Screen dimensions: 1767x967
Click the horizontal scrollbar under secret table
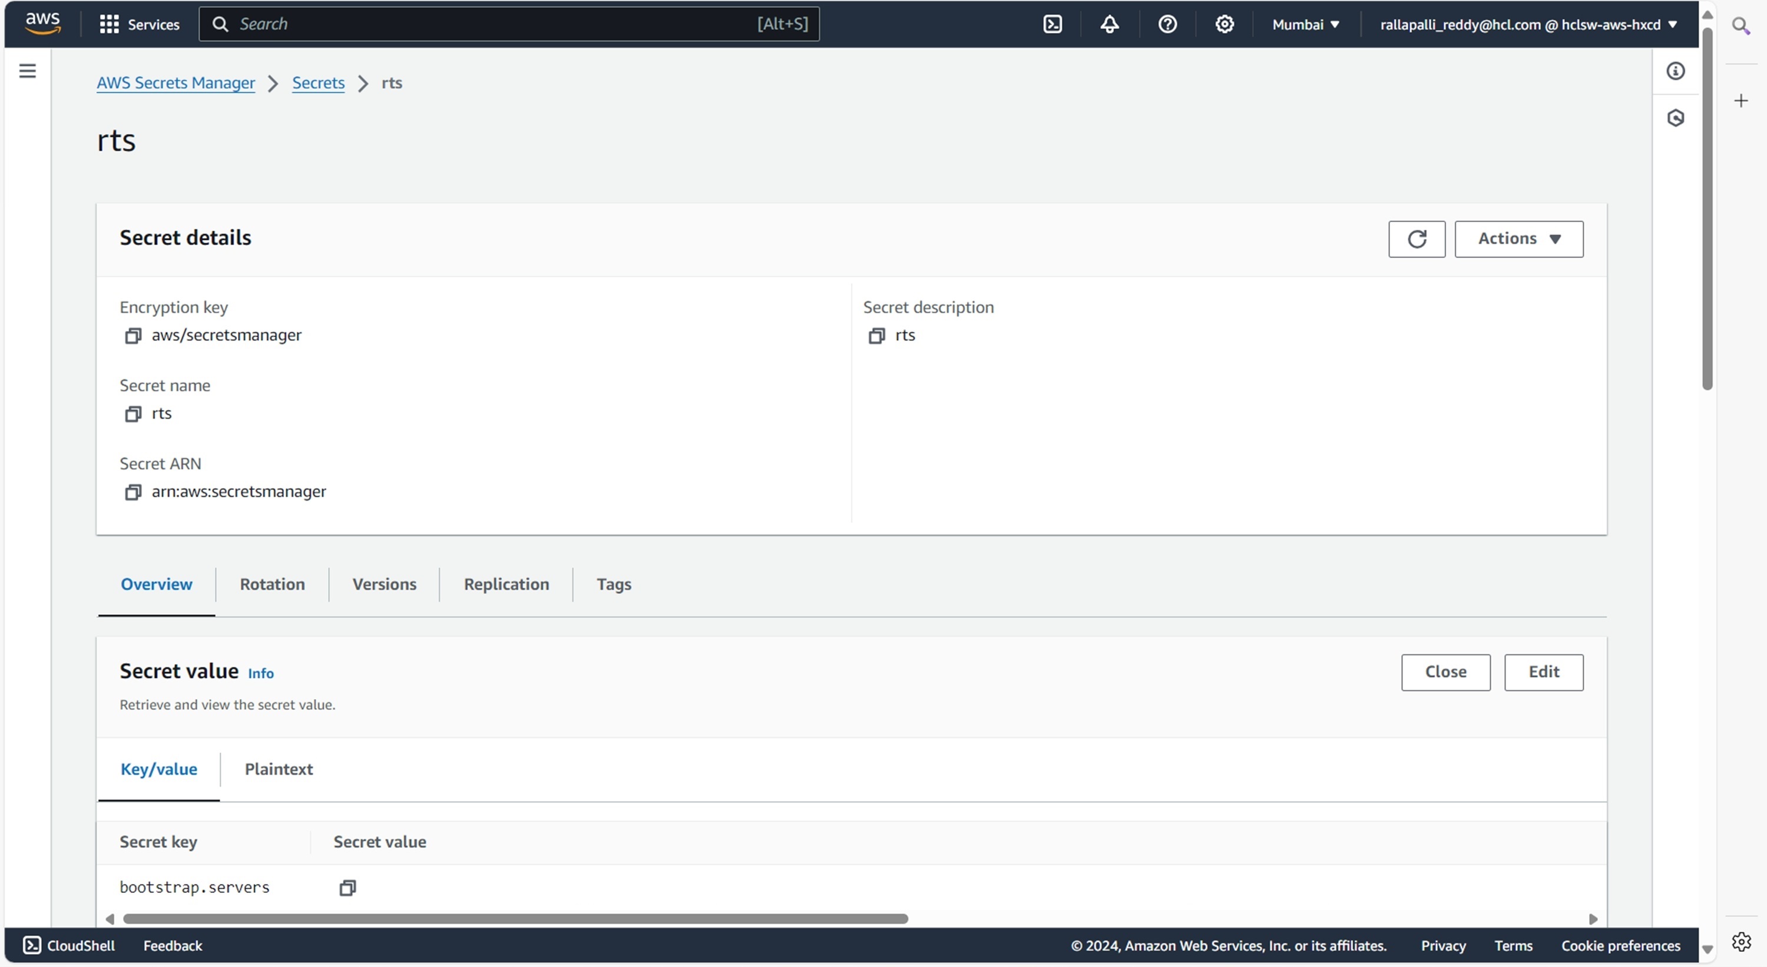click(514, 918)
